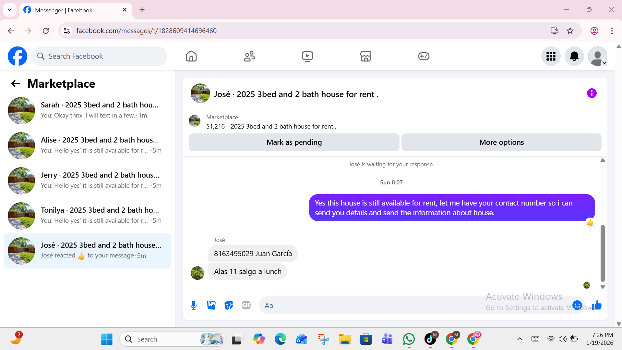Click the Windows taskbar Search box

(173, 339)
